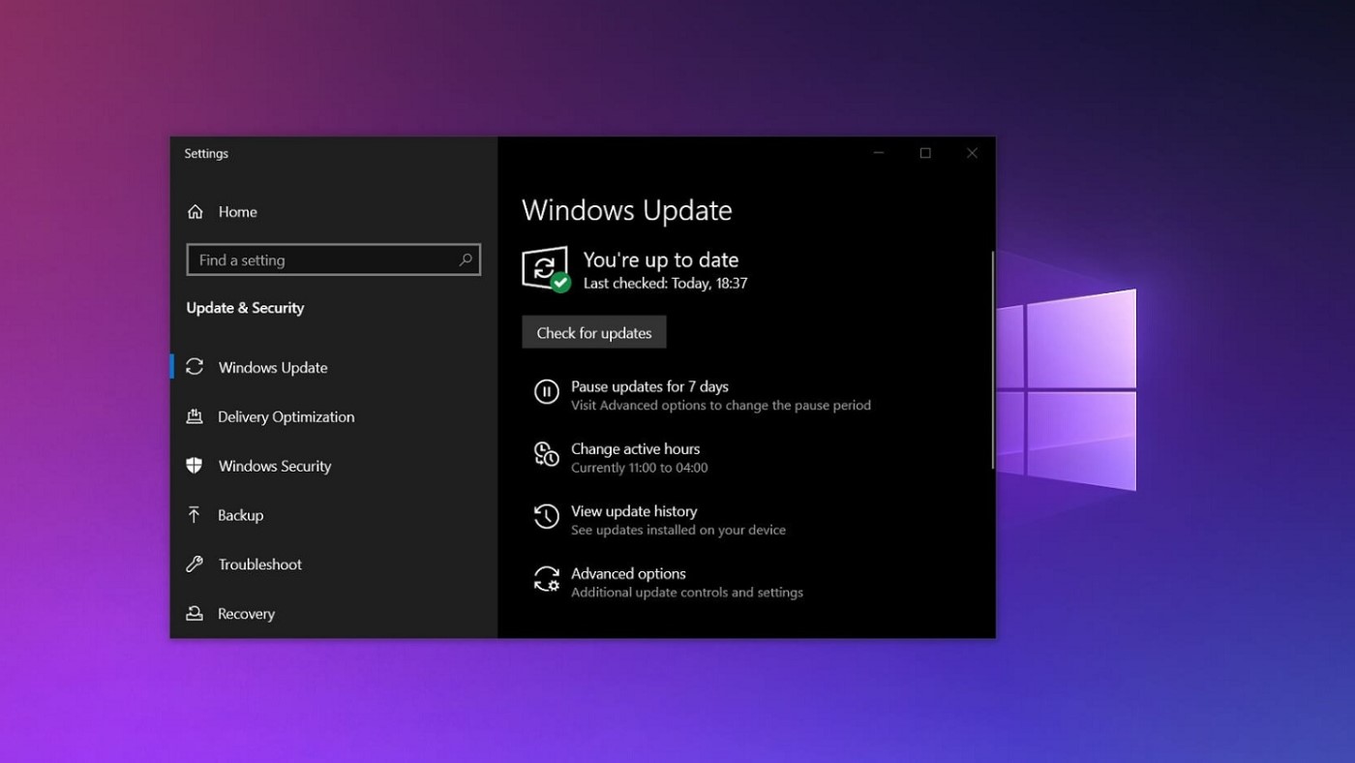Screen dimensions: 1355x763
Task: Click the update history clock icon
Action: coord(547,516)
